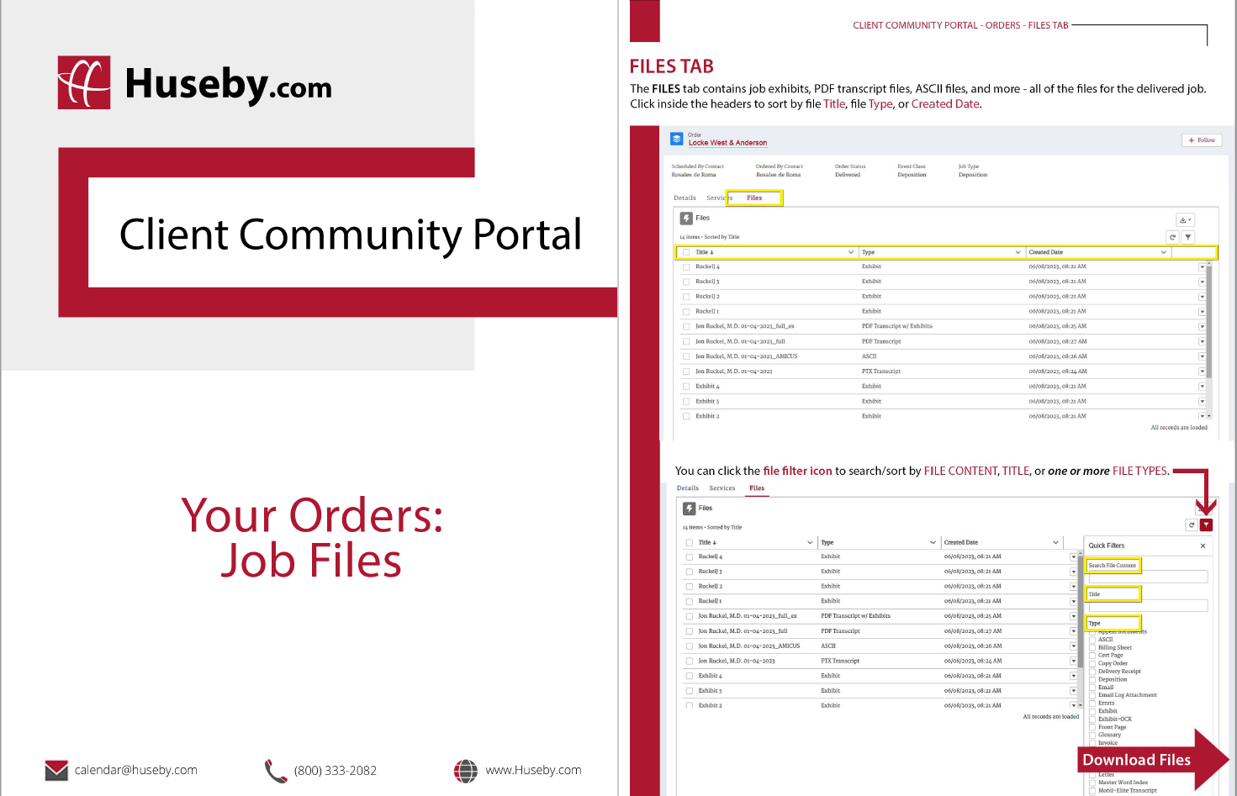Open calendar@huseby.com email link
Viewport: 1237px width, 796px height.
(136, 770)
